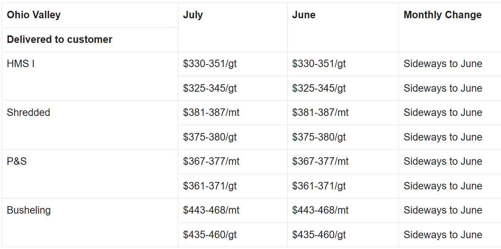This screenshot has width=501, height=249.
Task: Click the July column header
Action: point(193,15)
